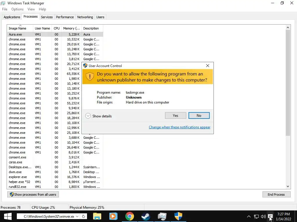Click the taskbar clock showing 7:27 PM
Image resolution: width=297 pixels, height=222 pixels.
click(x=283, y=217)
